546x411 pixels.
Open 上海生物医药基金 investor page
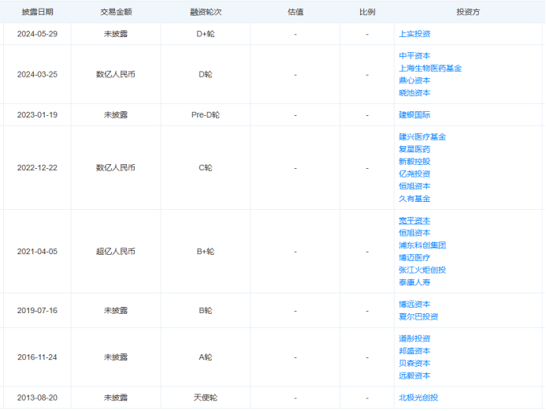[x=430, y=69]
